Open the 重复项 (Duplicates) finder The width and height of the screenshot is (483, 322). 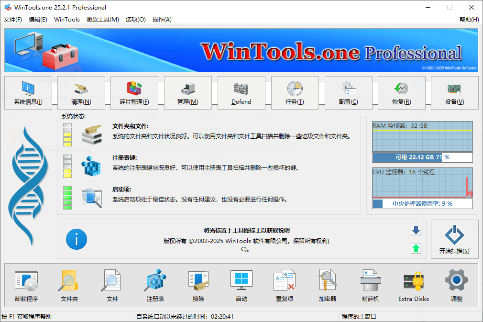pyautogui.click(x=284, y=285)
